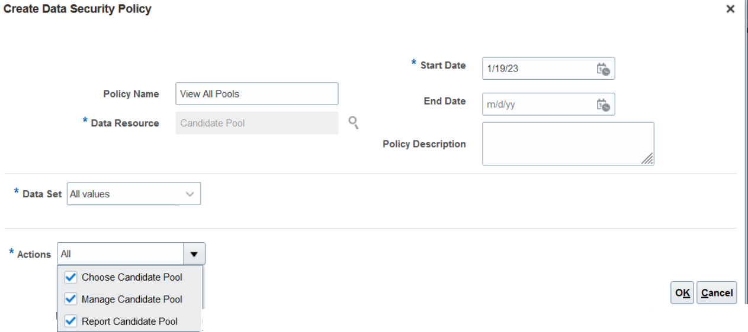748x332 pixels.
Task: Cancel the policy creation
Action: [x=717, y=293]
